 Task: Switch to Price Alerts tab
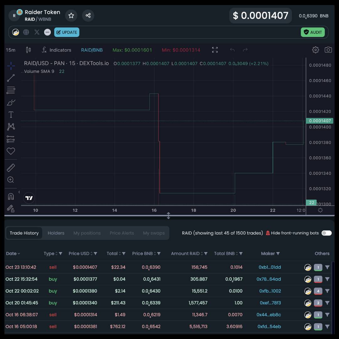(x=122, y=233)
